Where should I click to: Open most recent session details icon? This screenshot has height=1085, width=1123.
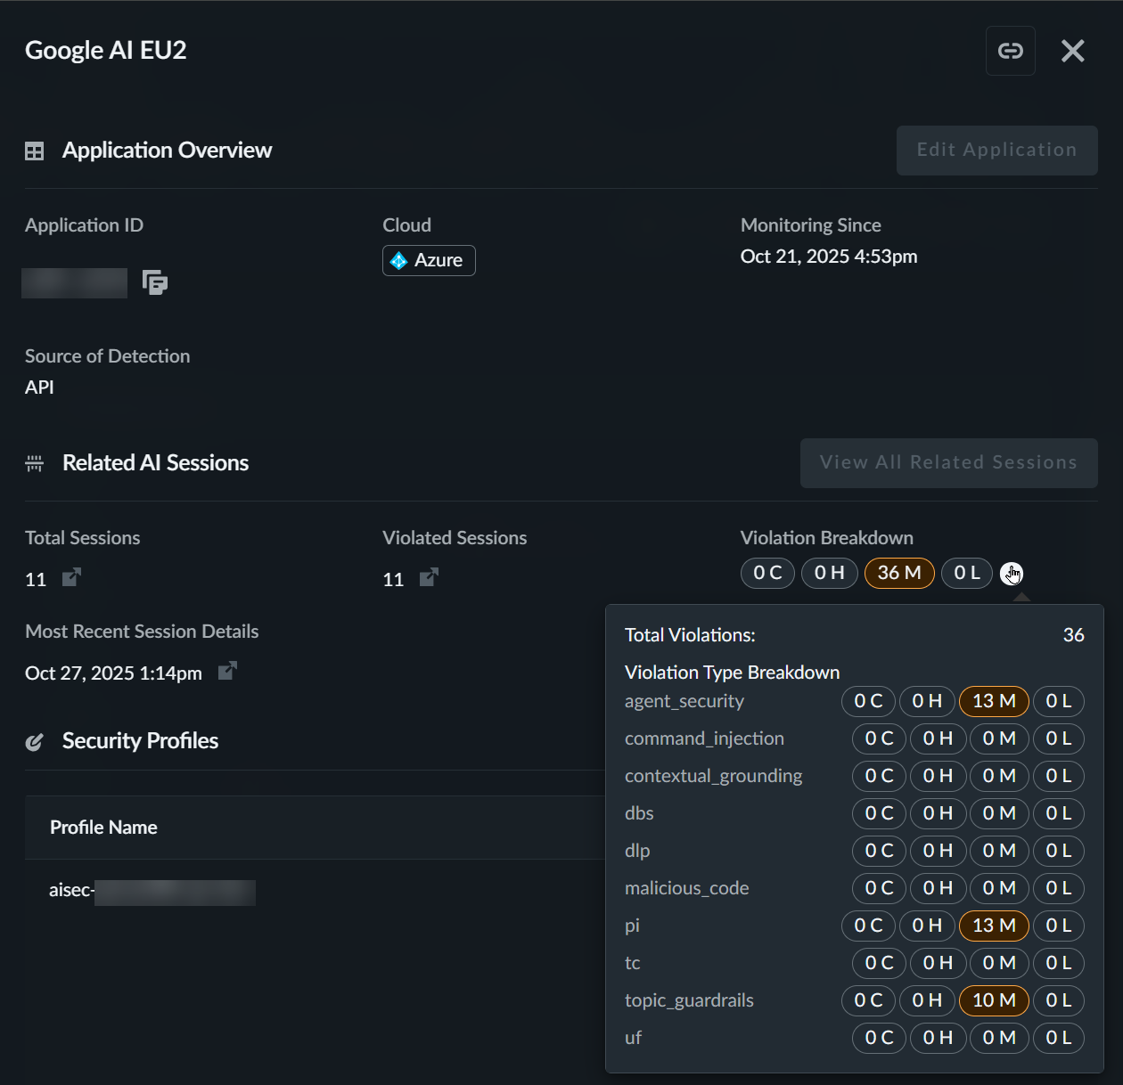click(x=227, y=671)
